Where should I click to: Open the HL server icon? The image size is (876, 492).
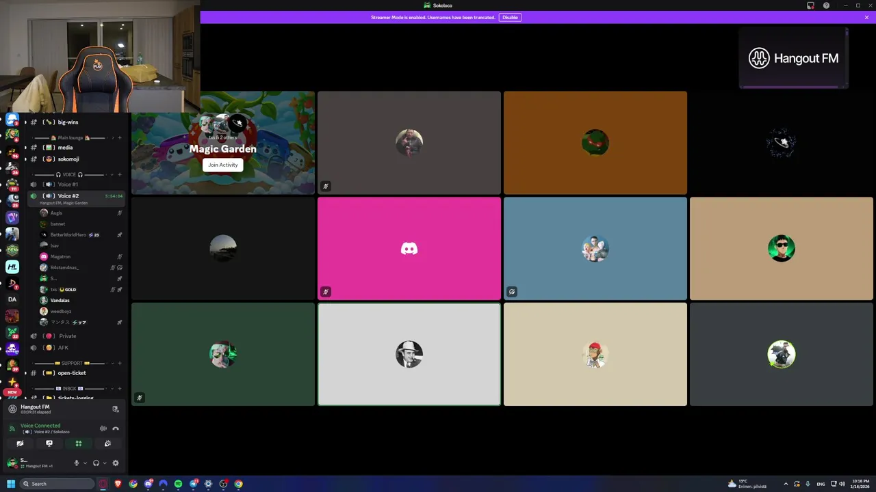coord(12,267)
